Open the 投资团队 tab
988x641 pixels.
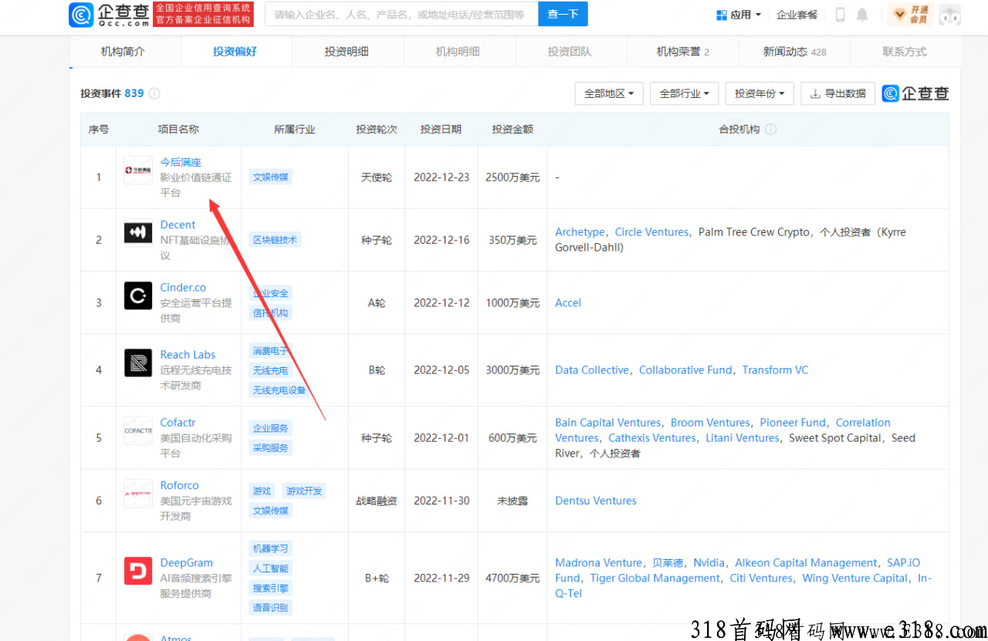coord(570,52)
